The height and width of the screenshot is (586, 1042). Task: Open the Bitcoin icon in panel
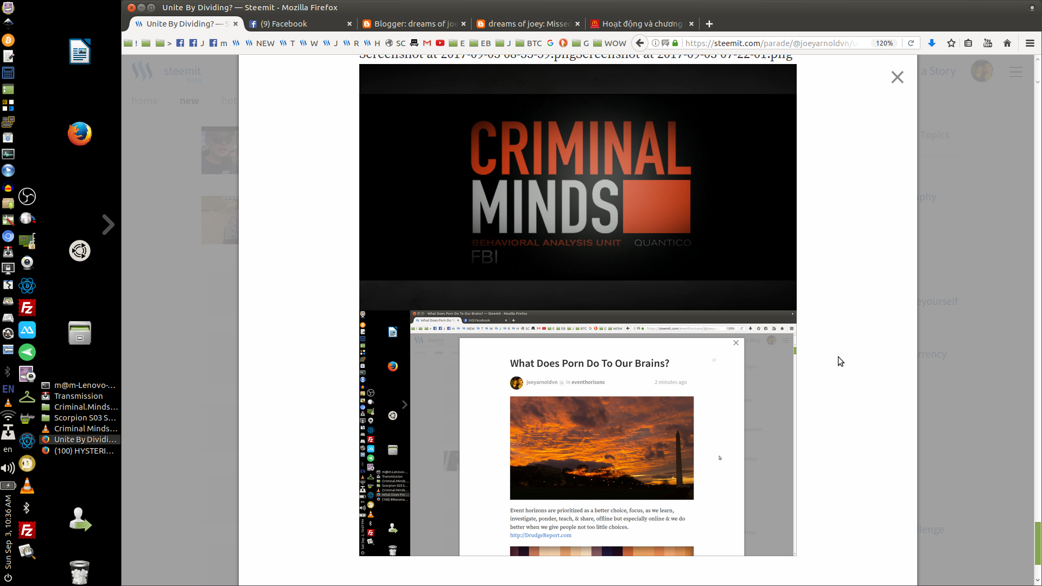[x=8, y=40]
